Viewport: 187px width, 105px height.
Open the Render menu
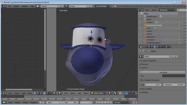pos(16,6)
